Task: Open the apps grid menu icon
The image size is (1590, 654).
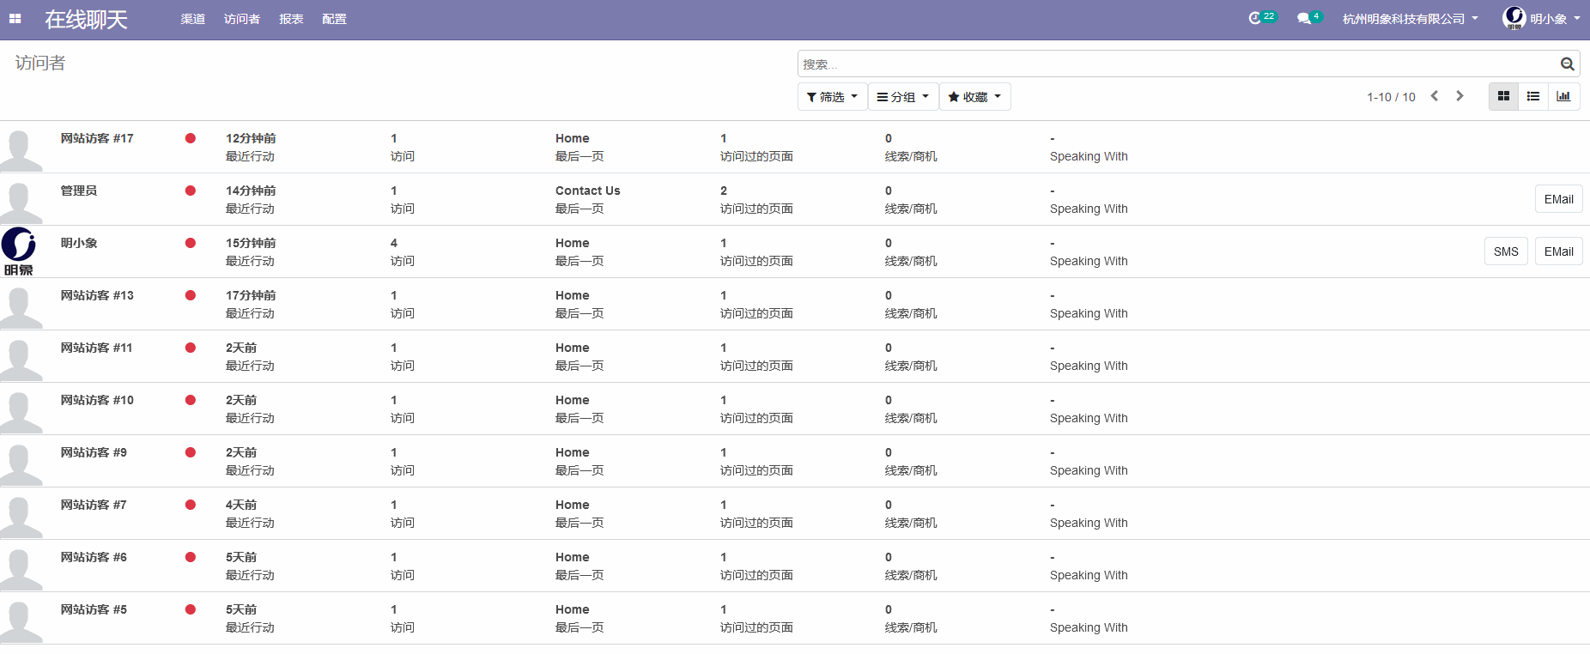Action: (x=15, y=18)
